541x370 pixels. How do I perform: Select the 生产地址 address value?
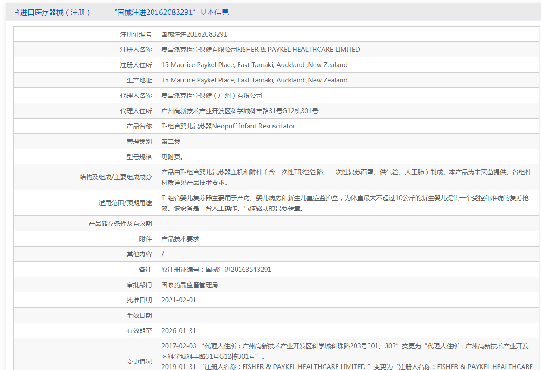(254, 80)
